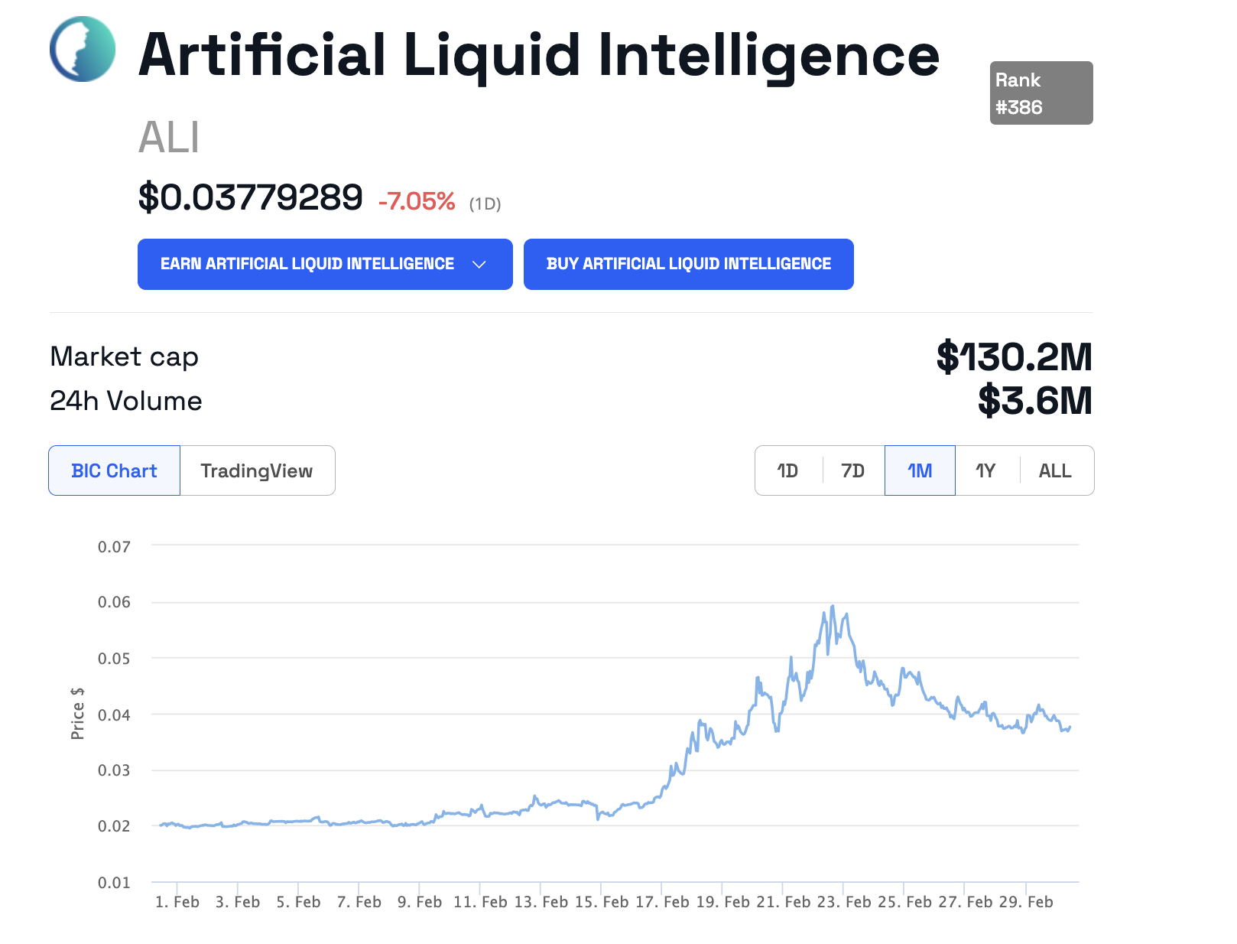
Task: Click the Artificial Liquid Intelligence coin logo
Action: point(83,49)
